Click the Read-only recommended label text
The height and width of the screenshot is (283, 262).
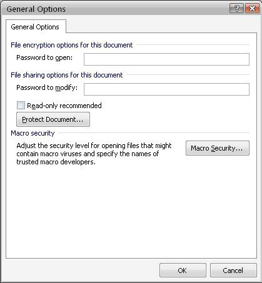coord(64,106)
